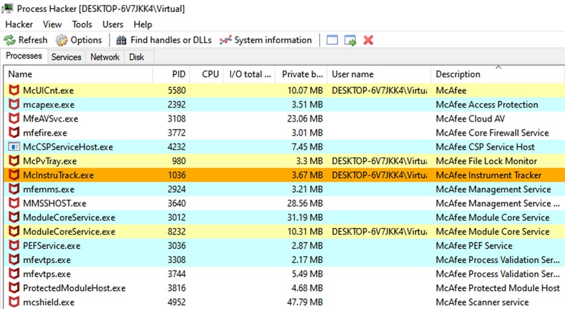Screen dimensions: 565x309
Task: Click the PEFService.exe process icon
Action: [14, 246]
